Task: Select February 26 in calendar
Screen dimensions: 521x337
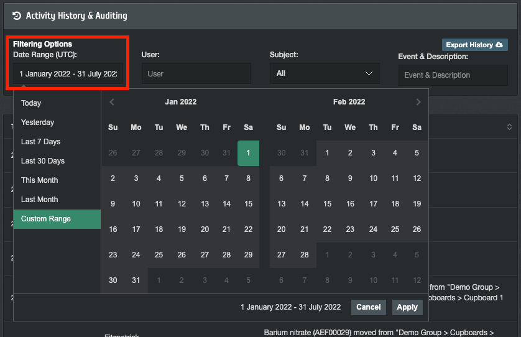Action: (x=417, y=229)
